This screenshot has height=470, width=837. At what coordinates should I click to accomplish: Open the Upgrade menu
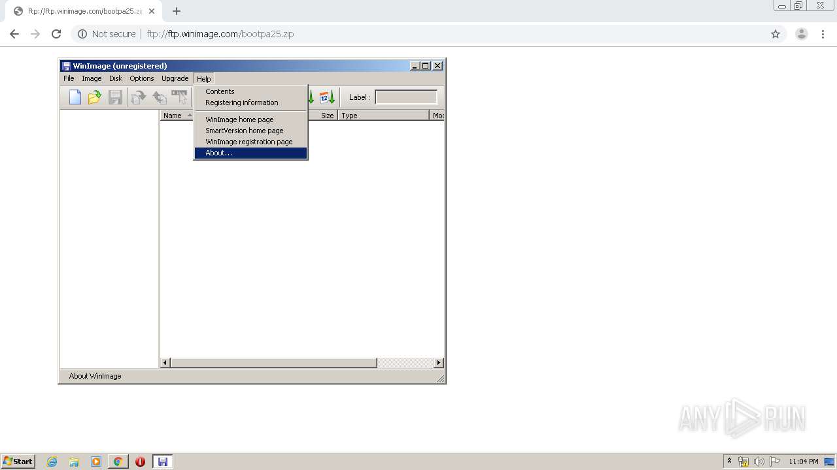pos(175,78)
